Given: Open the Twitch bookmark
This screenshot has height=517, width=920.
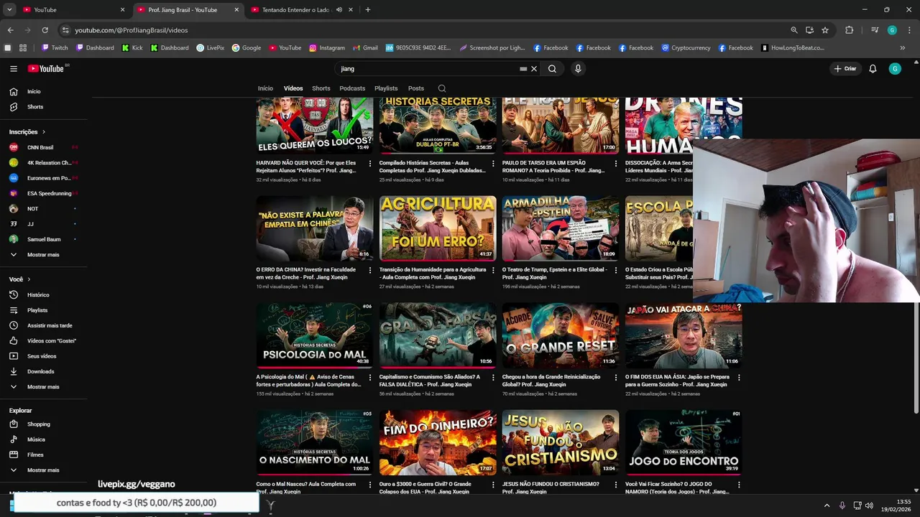Looking at the screenshot, I should pyautogui.click(x=55, y=48).
